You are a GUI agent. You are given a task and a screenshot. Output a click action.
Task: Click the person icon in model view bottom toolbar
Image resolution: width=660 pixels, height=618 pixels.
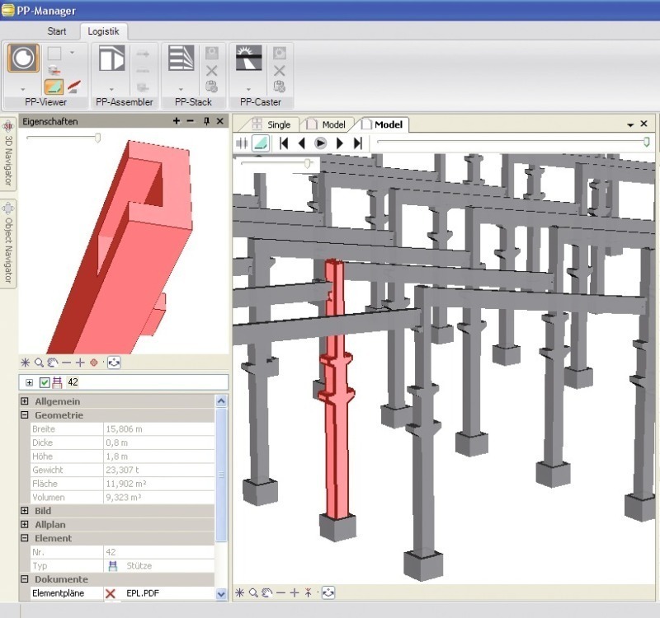(308, 592)
